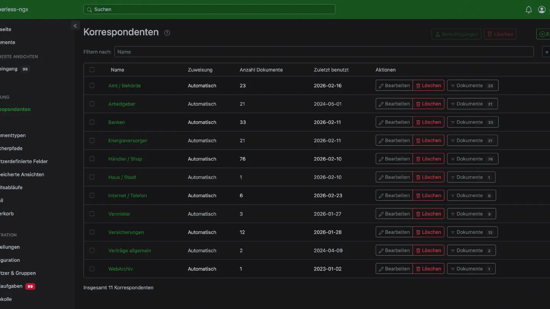Edit the WebArchiv correspondent via Bearbeiten
Screen dimensions: 550x309
394,269
